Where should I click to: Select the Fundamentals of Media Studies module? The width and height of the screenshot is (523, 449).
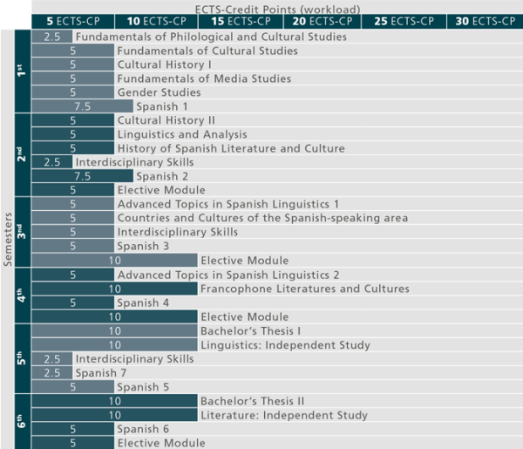(204, 79)
